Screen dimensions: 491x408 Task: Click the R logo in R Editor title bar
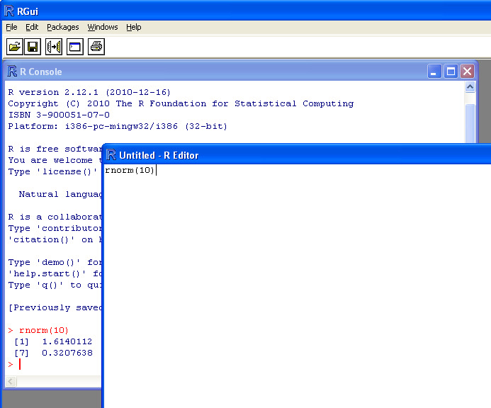pos(111,155)
